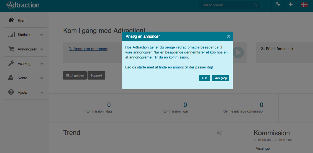Expand the Konto menu chevron
Viewport: 313px width, 153px height.
coord(42,78)
